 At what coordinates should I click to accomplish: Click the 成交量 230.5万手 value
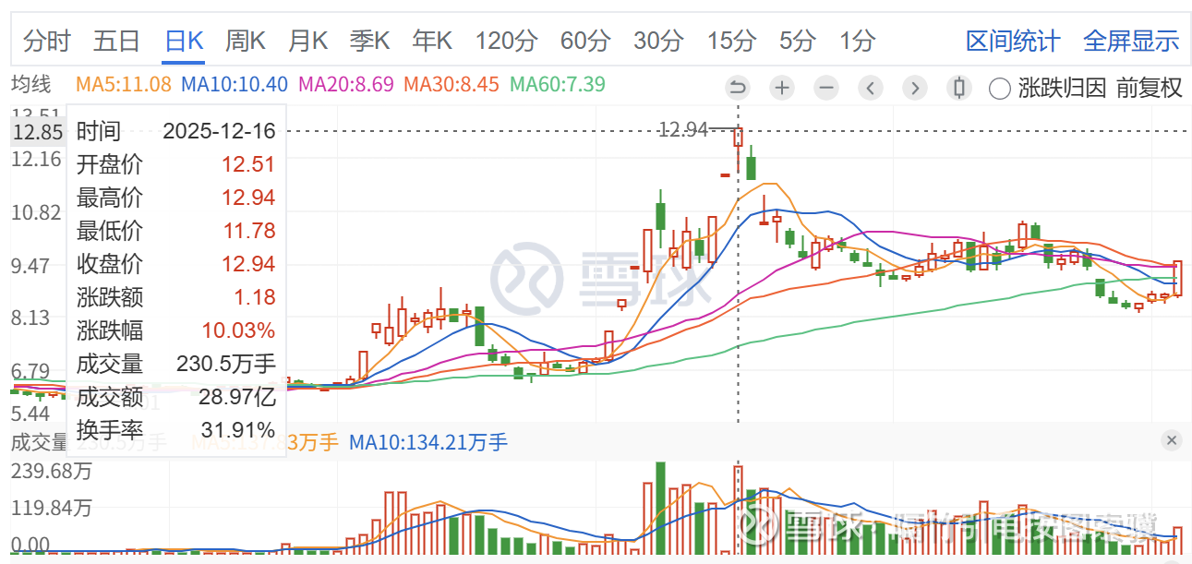point(226,364)
